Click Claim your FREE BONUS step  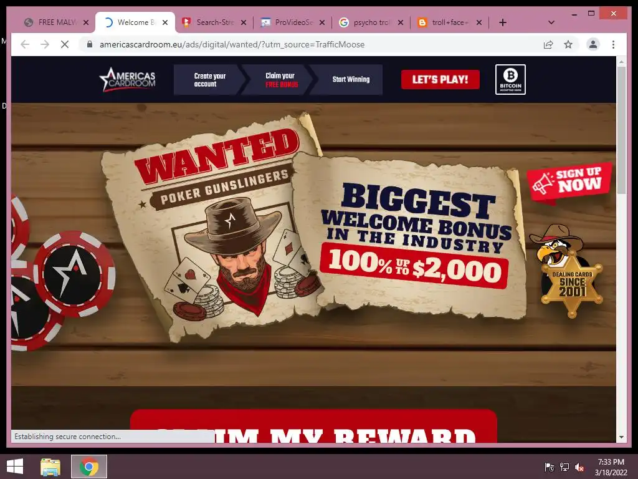[x=281, y=80]
